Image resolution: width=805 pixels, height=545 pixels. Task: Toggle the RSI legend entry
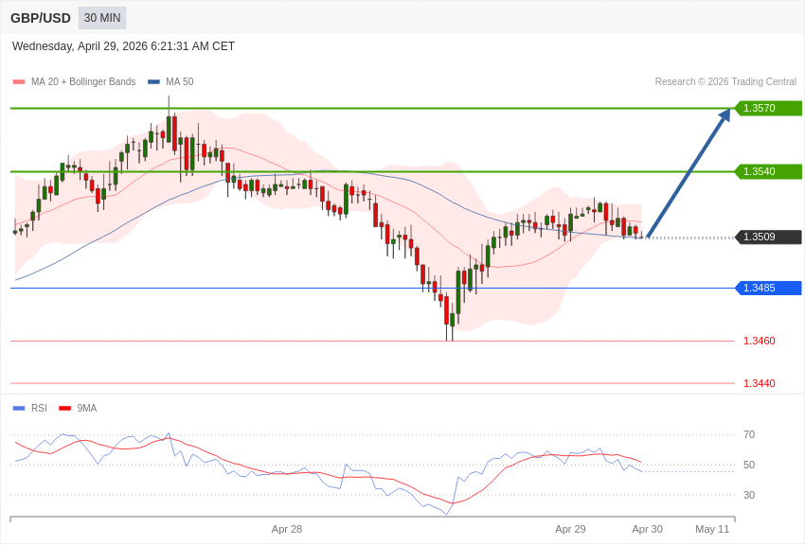point(39,409)
